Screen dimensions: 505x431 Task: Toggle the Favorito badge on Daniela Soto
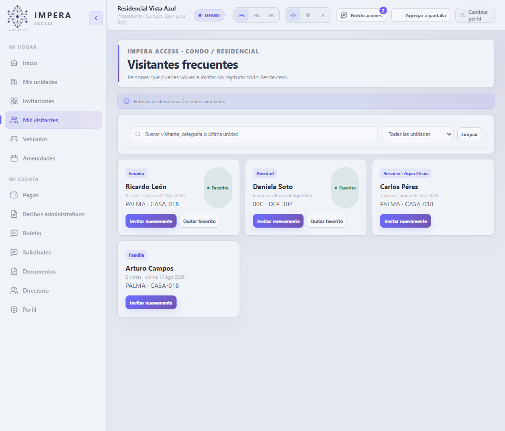[x=345, y=188]
